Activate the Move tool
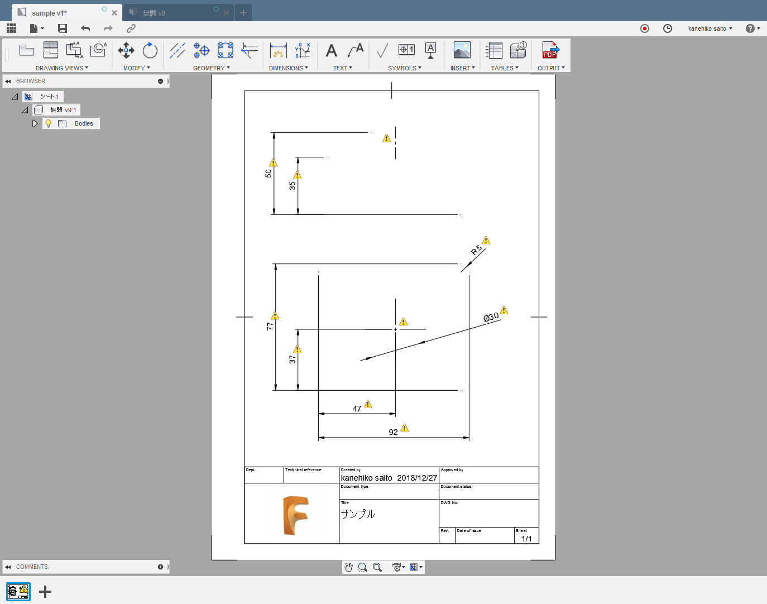Viewport: 767px width, 604px height. click(x=126, y=50)
